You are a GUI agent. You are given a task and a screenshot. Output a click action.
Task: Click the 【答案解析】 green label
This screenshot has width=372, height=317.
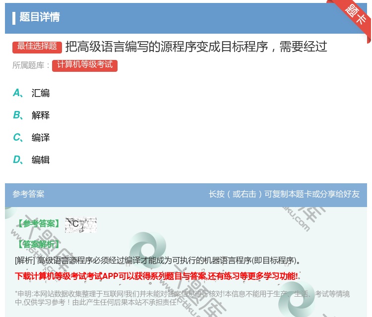point(39,244)
